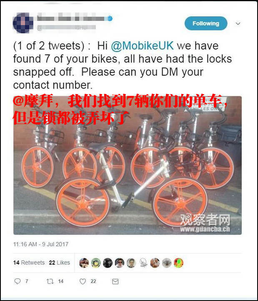View the 22 Likes list
This screenshot has height=301, width=258.
tap(60, 263)
